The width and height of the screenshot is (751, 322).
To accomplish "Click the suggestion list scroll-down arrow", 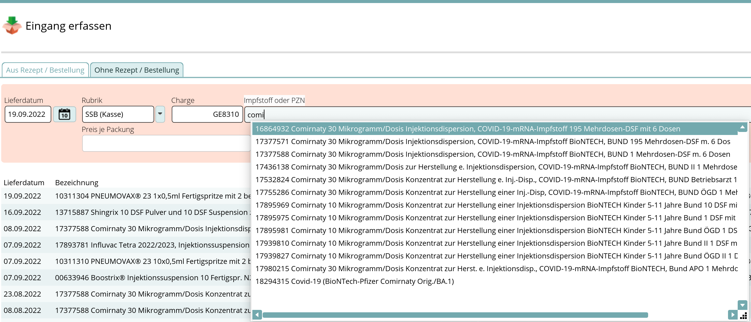I will point(743,305).
